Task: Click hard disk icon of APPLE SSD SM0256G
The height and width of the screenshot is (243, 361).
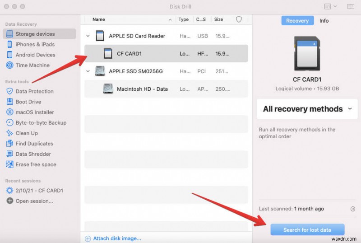Action: click(100, 71)
